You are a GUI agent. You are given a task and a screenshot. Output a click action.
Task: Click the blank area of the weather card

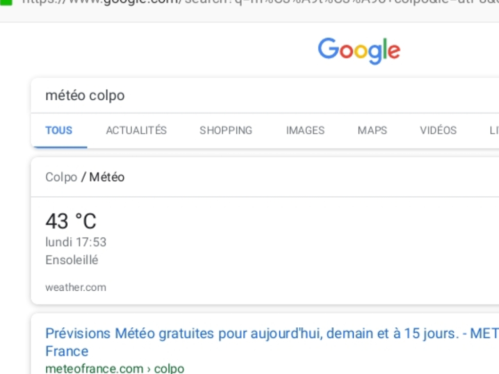point(317,248)
